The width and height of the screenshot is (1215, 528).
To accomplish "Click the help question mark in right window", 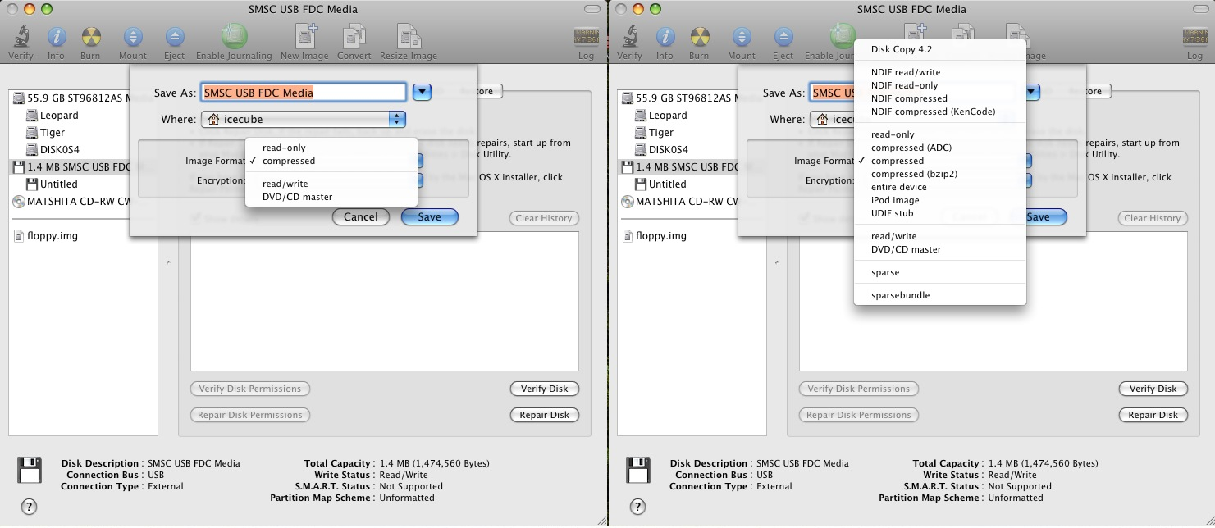I will (637, 507).
